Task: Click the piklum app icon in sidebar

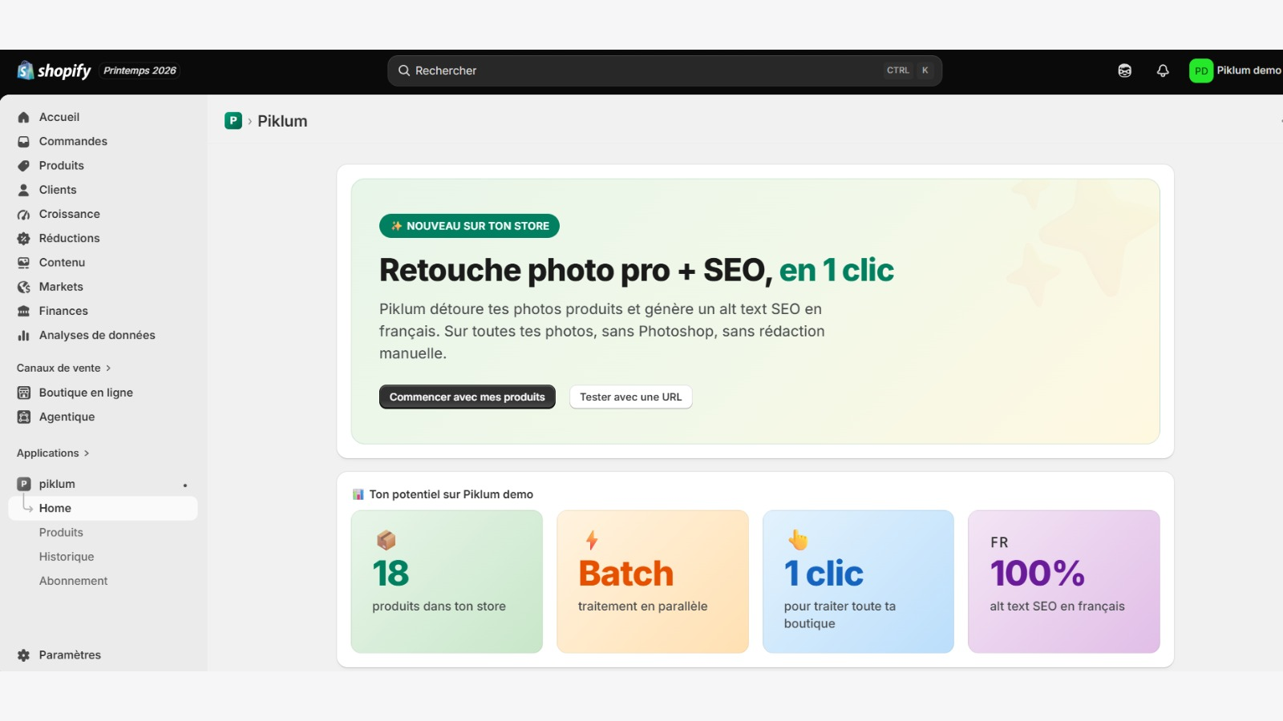Action: tap(24, 484)
